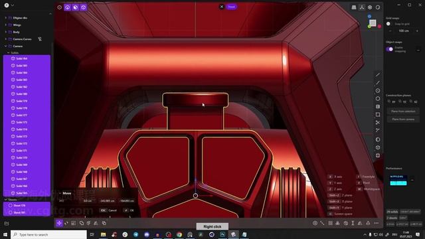Toggle Enable snapping switch
Screen dimensions: 425x239
[390, 49]
